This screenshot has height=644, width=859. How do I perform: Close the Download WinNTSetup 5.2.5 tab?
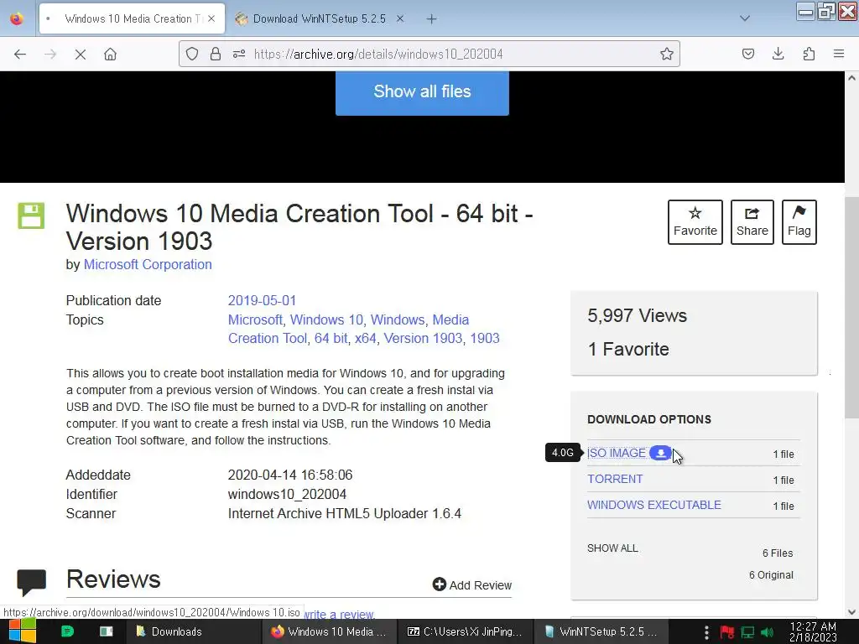point(400,18)
